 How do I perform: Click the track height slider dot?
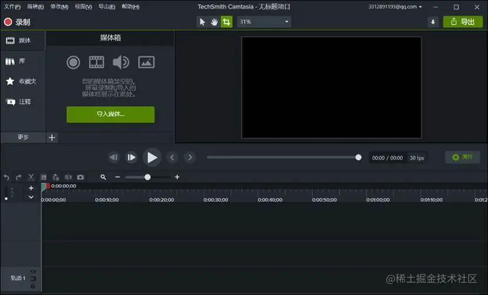pos(6,199)
